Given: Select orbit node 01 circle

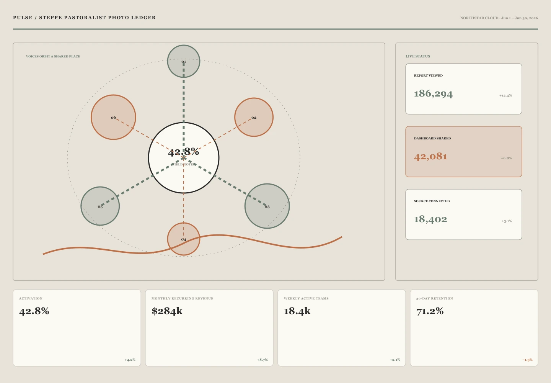Looking at the screenshot, I should pos(184,61).
